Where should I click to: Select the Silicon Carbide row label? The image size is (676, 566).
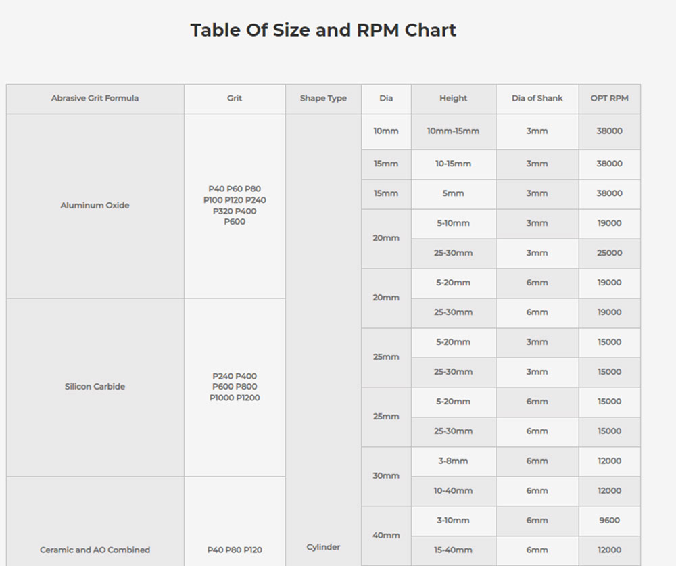tap(95, 386)
